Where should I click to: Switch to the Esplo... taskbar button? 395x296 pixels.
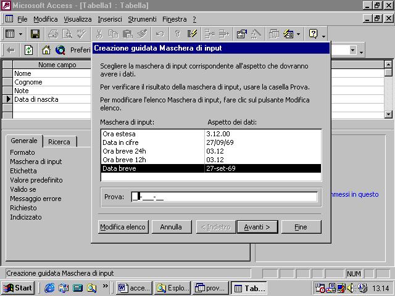click(173, 288)
